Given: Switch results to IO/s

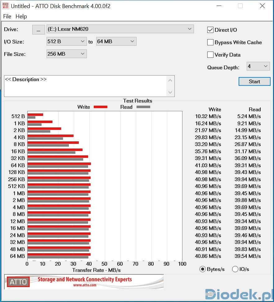Looking at the screenshot, I should click(x=235, y=269).
